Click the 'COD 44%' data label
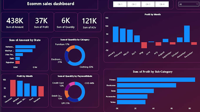This screenshot has width=200, height=112. [89, 83]
